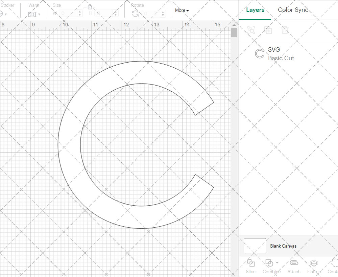
Task: Click the Rotate icon in toolbar
Action: coord(135,14)
